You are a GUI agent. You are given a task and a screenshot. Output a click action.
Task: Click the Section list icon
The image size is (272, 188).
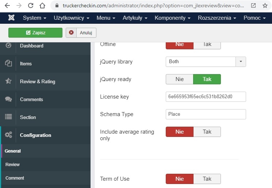click(x=8, y=117)
